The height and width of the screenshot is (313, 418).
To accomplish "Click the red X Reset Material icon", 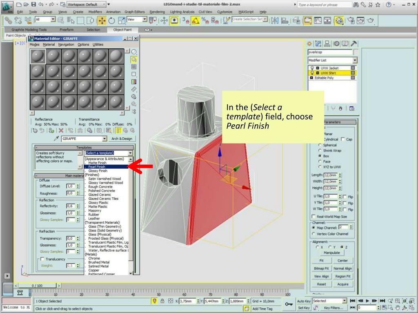I will (61, 130).
